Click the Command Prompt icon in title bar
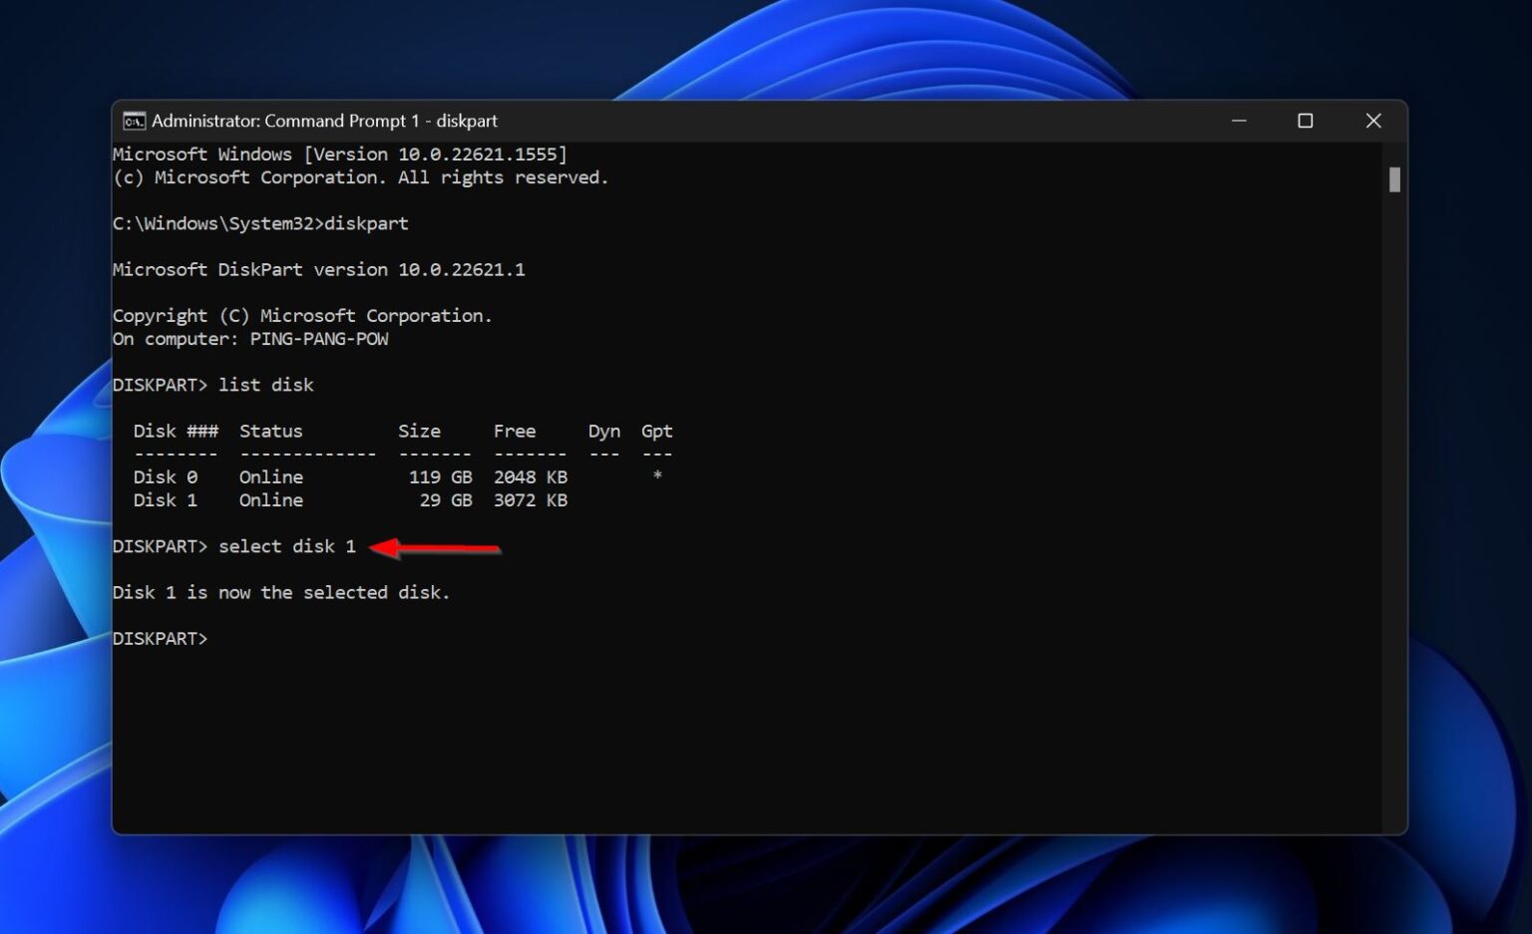The height and width of the screenshot is (934, 1532). 133,121
